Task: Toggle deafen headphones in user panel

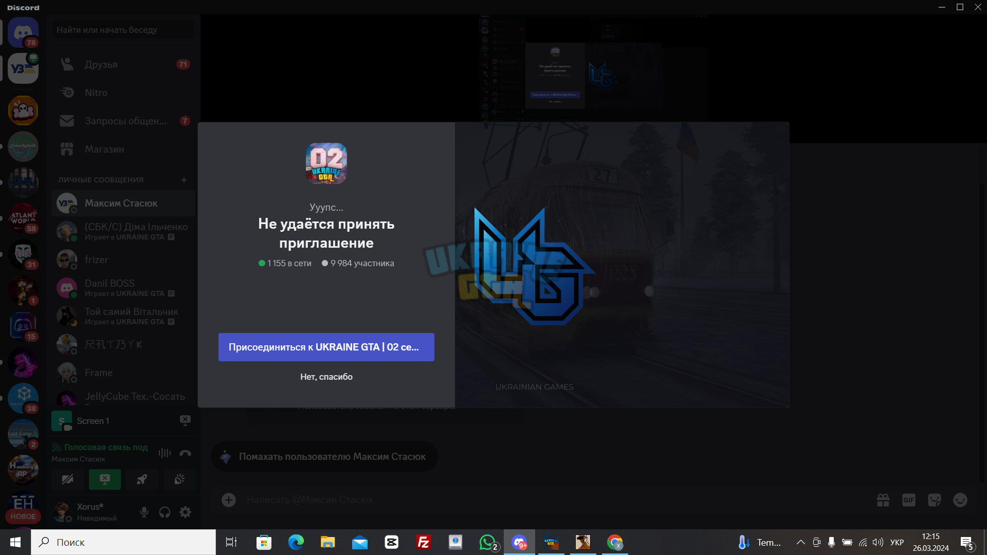Action: point(164,512)
